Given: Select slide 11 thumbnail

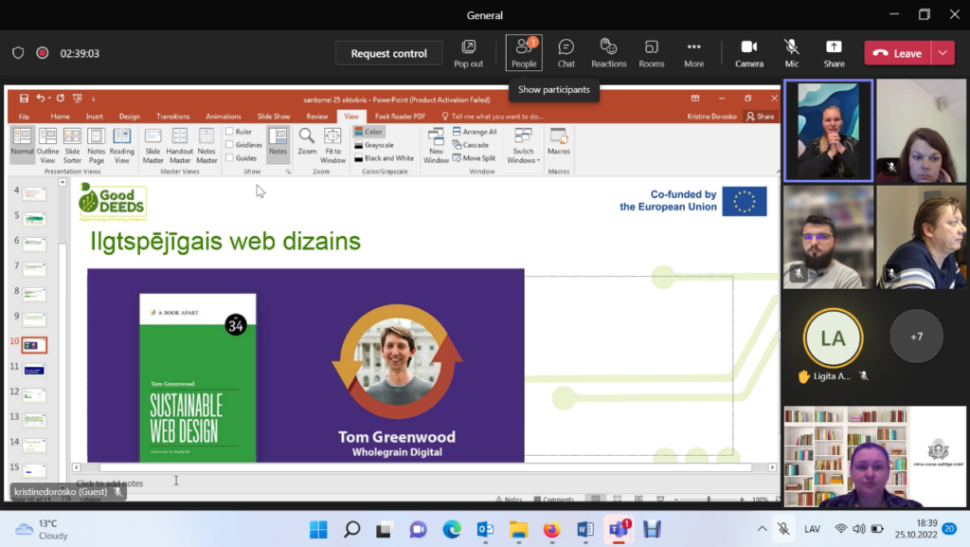Looking at the screenshot, I should click(x=34, y=370).
